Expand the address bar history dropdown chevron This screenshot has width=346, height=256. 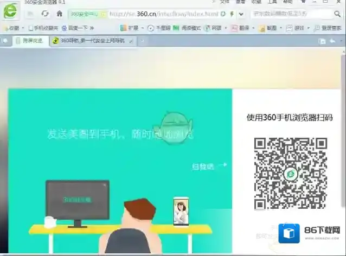point(241,14)
